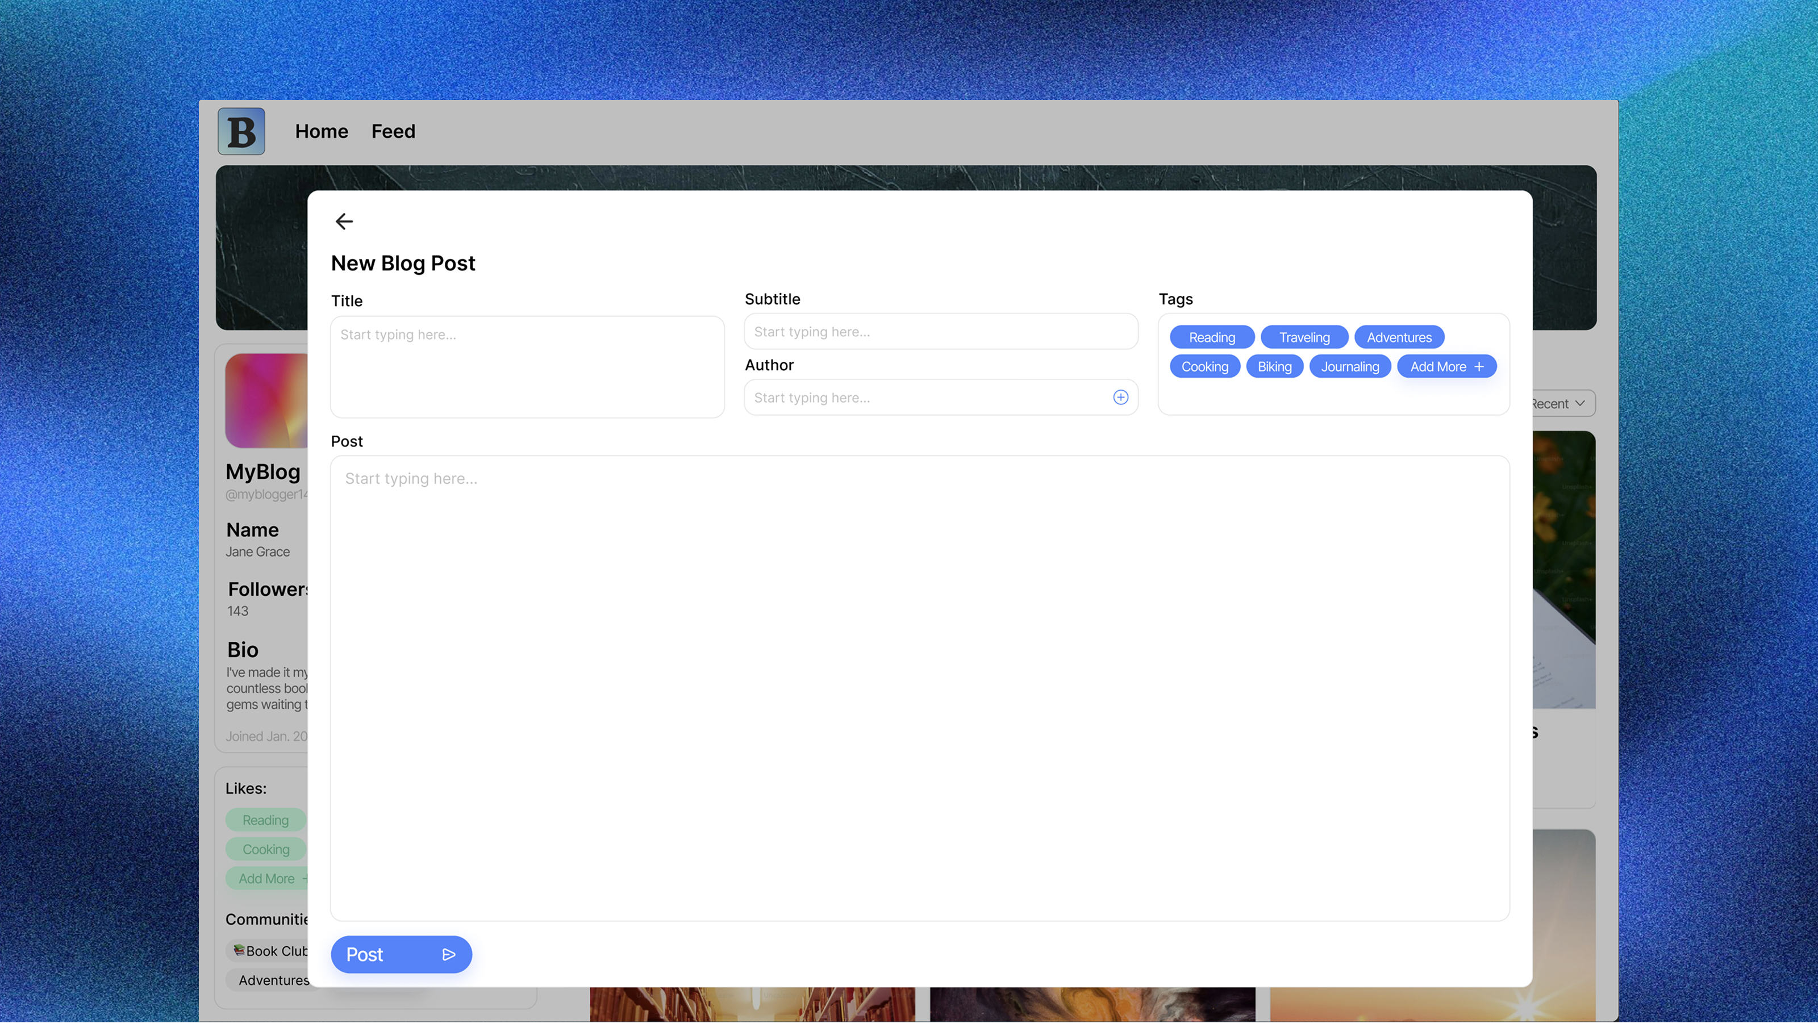Viewport: 1818px width, 1024px height.
Task: Toggle the Reading tag
Action: pyautogui.click(x=1211, y=337)
